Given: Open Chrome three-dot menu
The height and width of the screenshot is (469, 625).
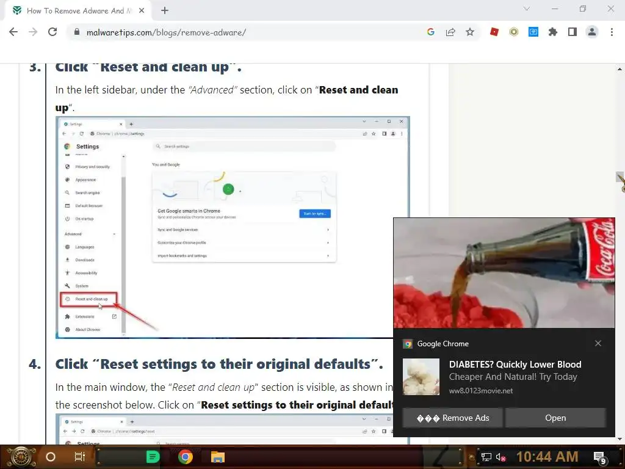Looking at the screenshot, I should coord(612,32).
